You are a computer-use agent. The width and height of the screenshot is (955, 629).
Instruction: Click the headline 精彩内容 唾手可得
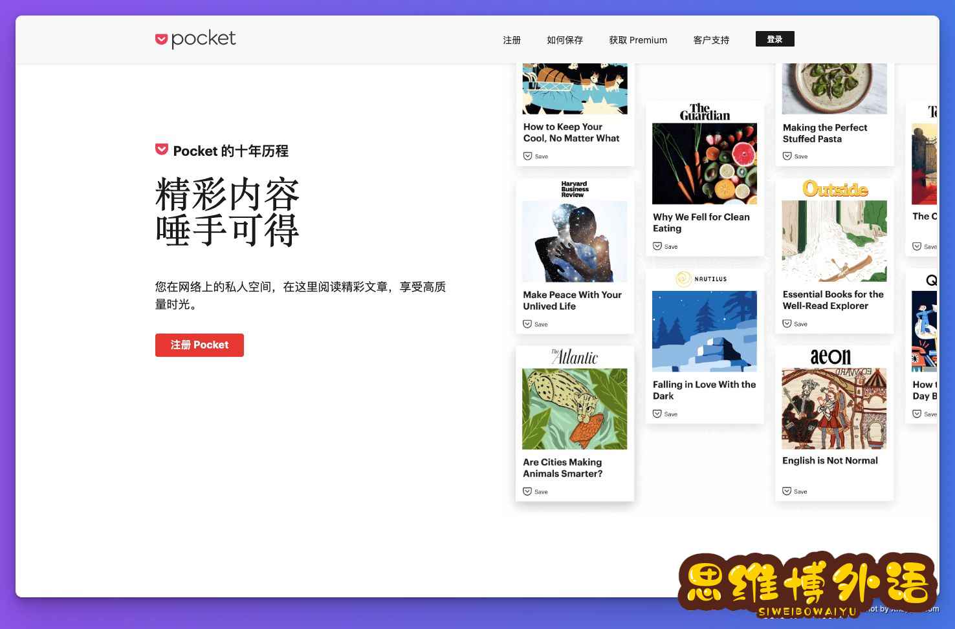coord(227,212)
